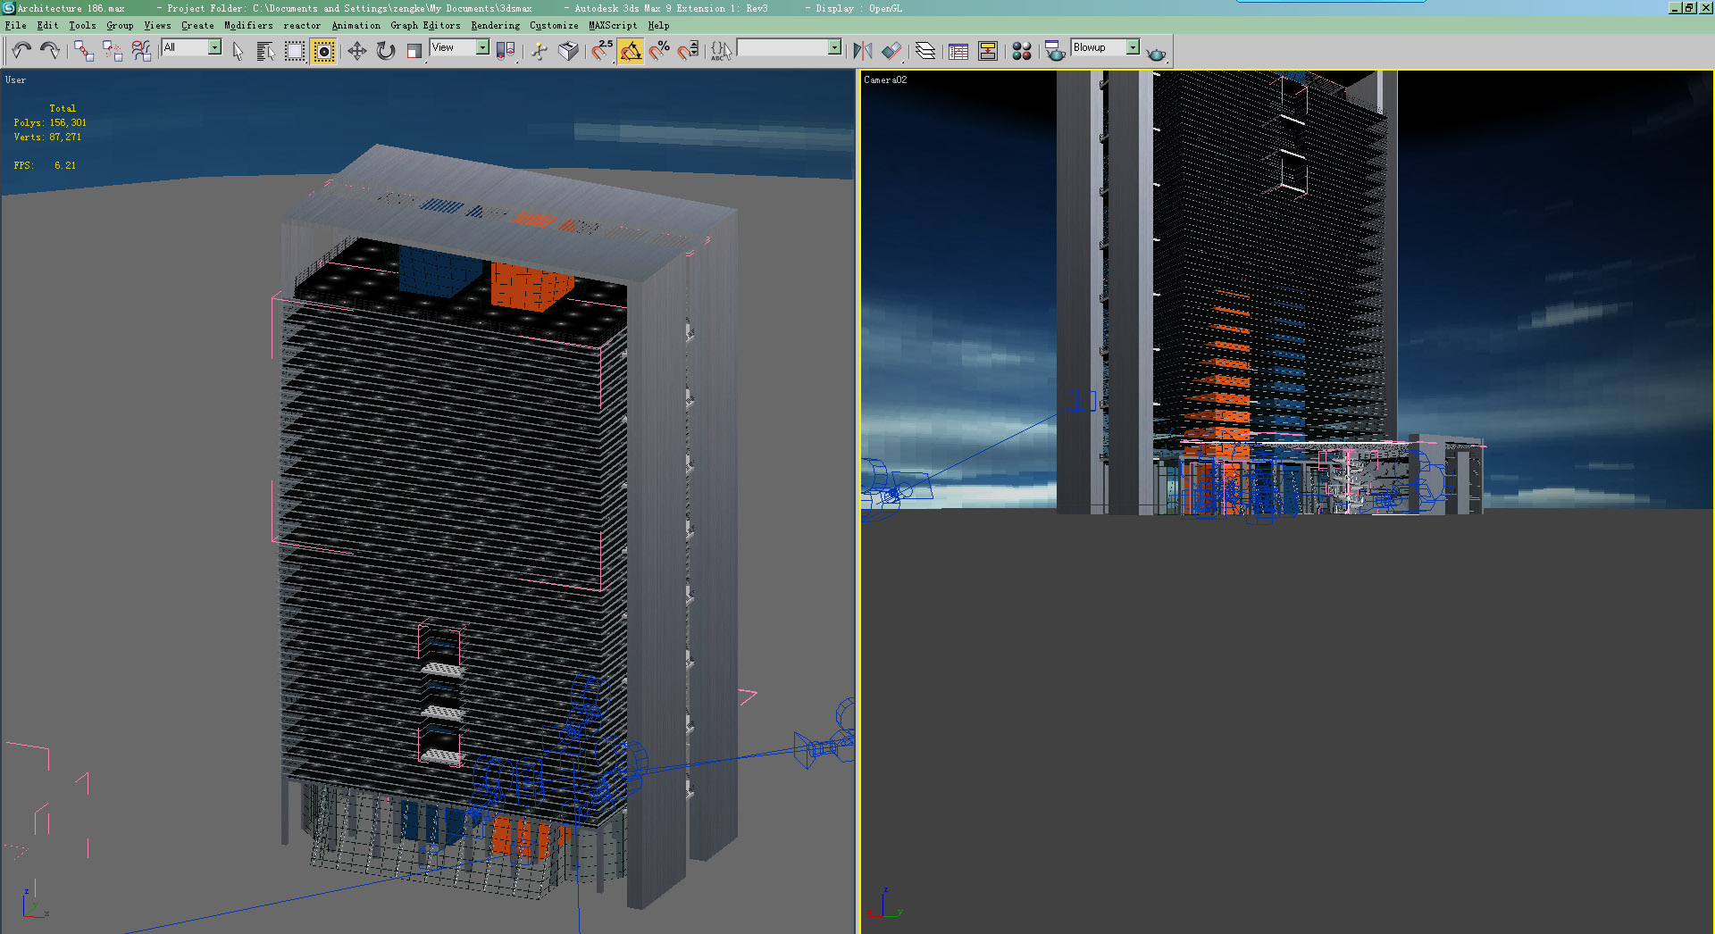Open the Views menu

click(157, 25)
